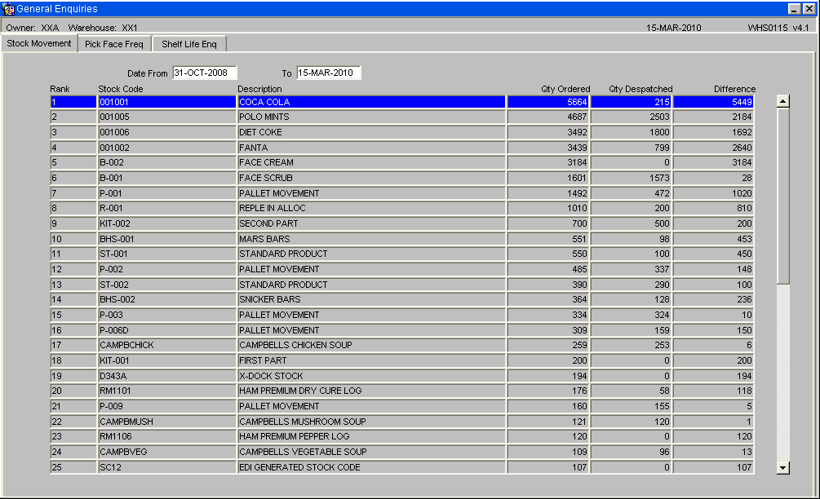Minimize the General Enquiries window

tap(795, 9)
